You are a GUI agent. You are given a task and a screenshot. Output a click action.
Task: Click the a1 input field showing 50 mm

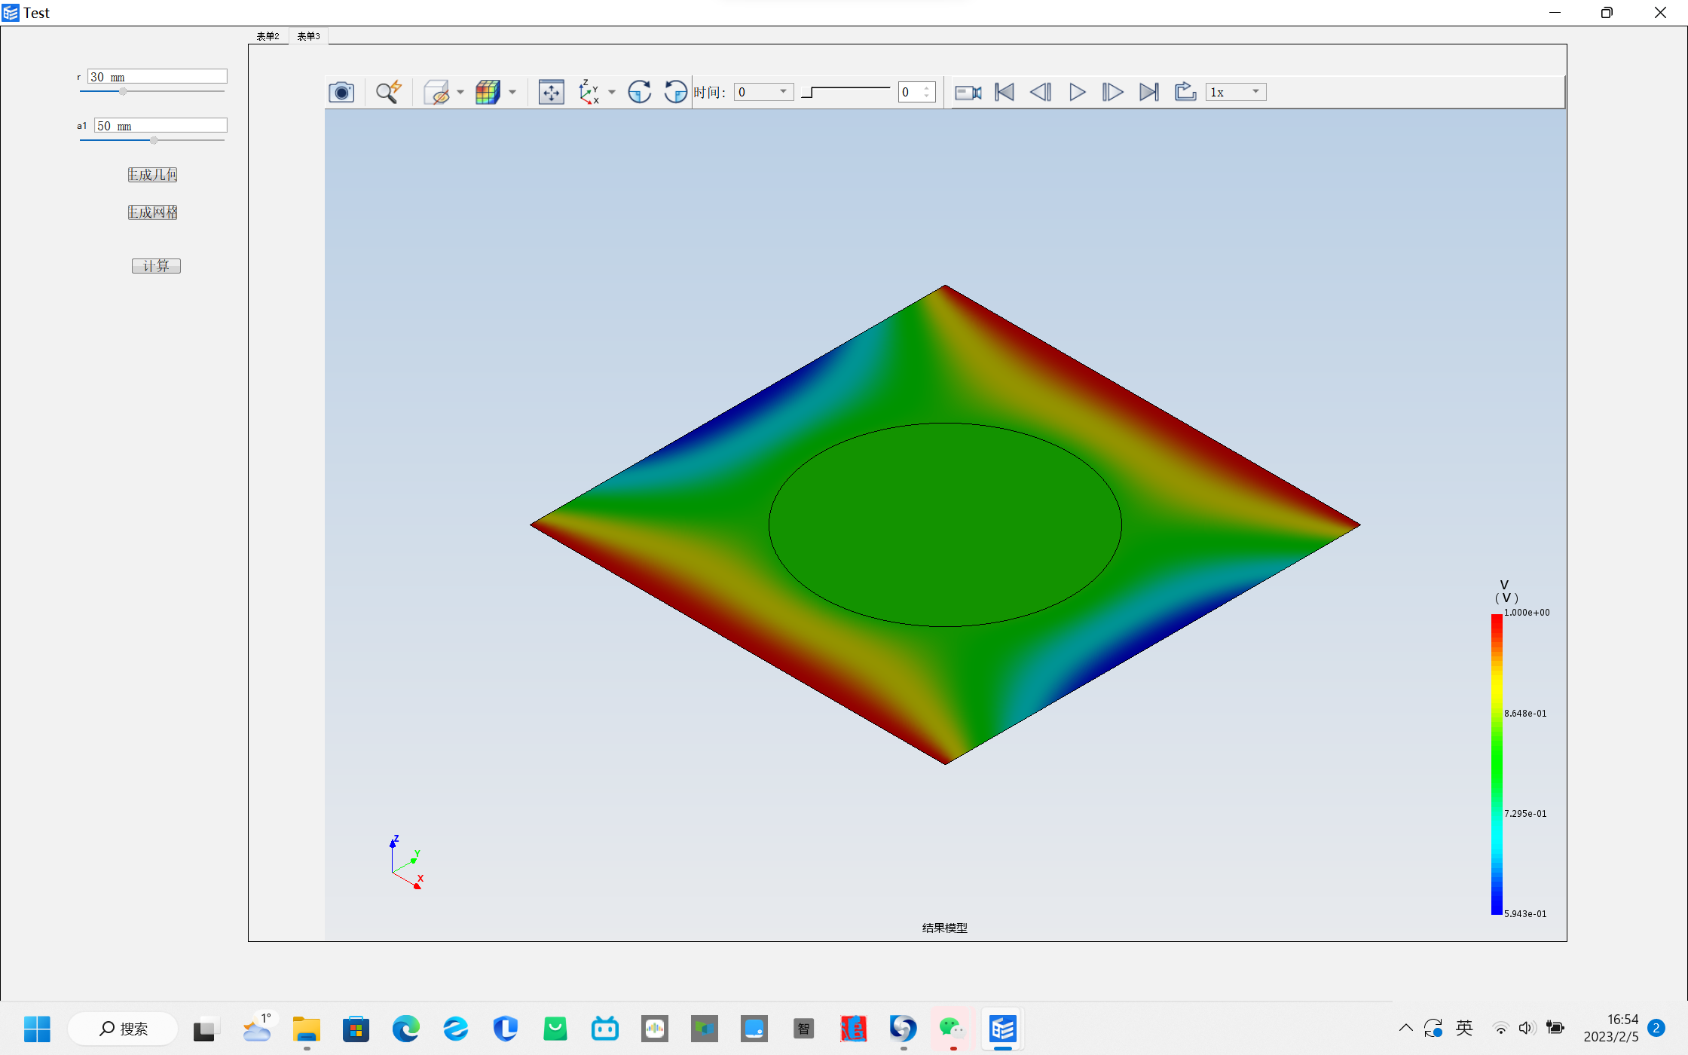pyautogui.click(x=161, y=126)
